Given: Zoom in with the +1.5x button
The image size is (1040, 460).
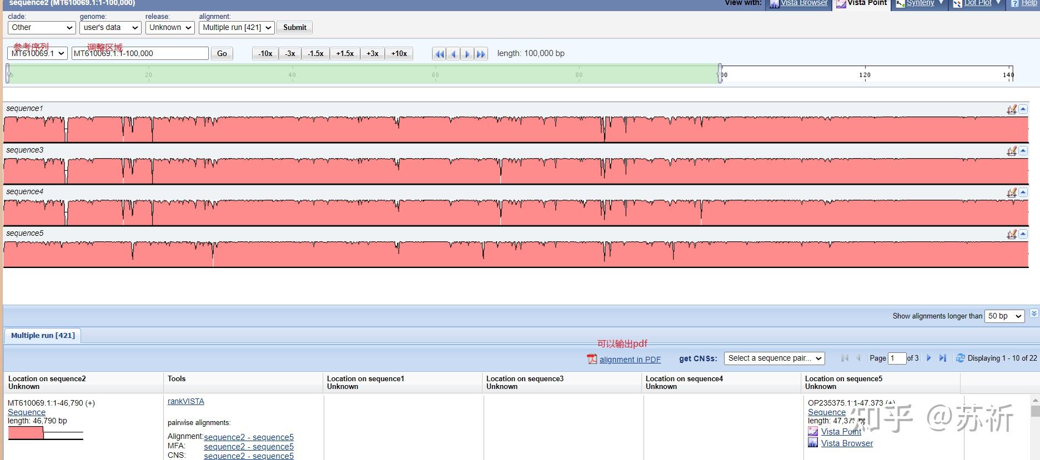Looking at the screenshot, I should click(345, 53).
